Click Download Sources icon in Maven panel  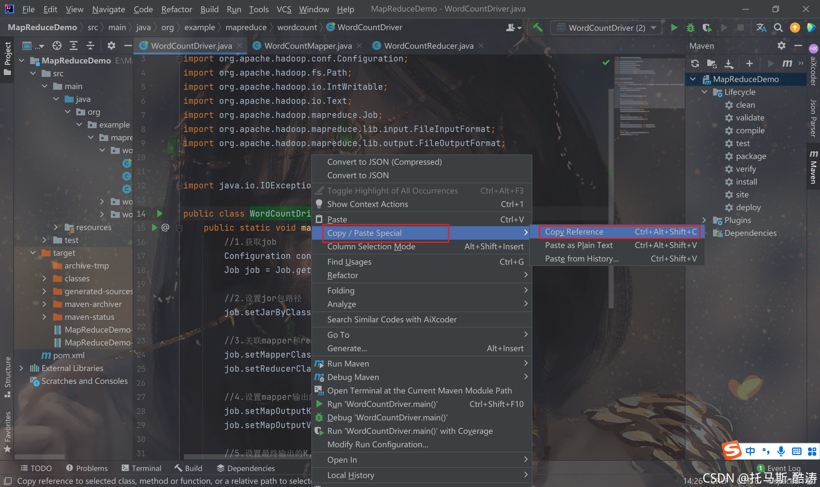pyautogui.click(x=728, y=63)
